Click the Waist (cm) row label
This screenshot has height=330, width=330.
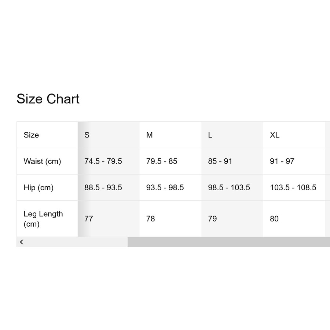pos(42,161)
